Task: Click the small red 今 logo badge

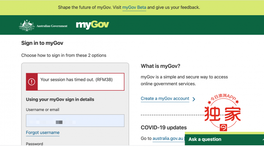Action: click(223, 128)
